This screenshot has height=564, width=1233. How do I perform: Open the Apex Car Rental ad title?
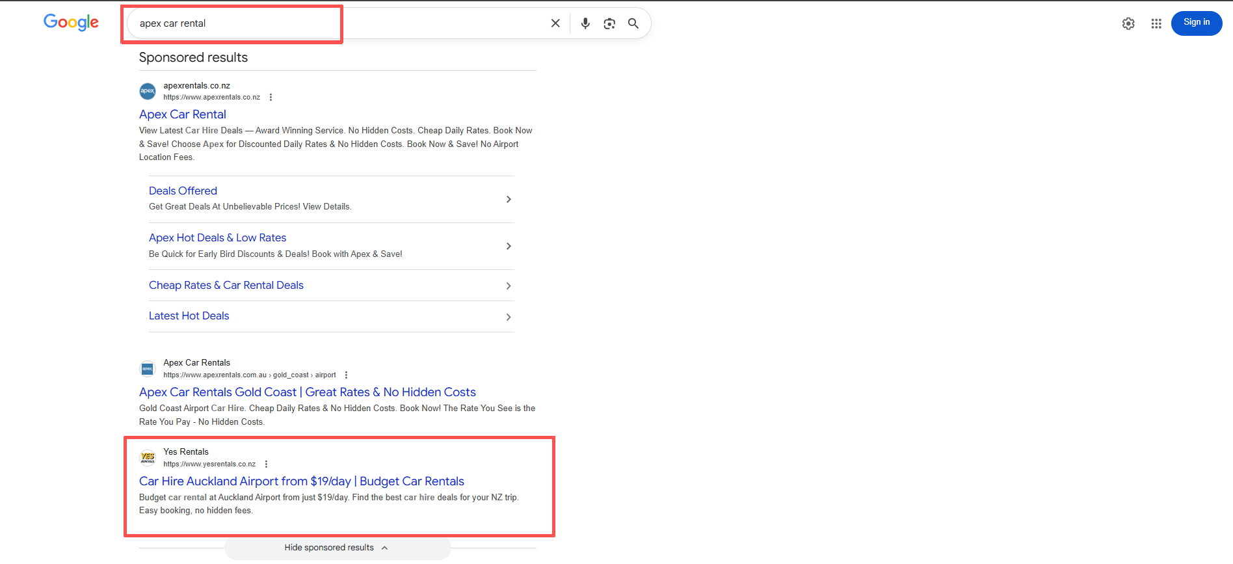(x=183, y=114)
